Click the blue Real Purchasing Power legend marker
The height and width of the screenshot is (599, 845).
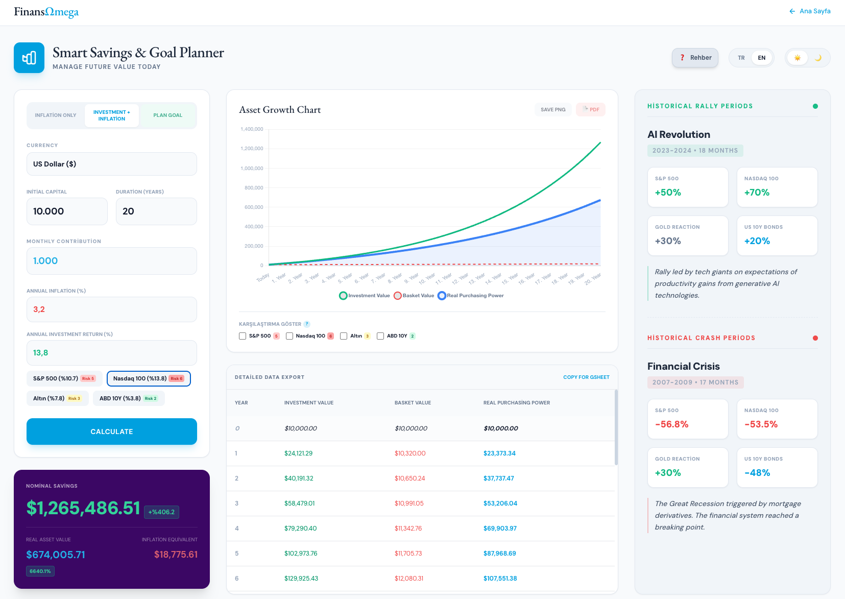point(441,295)
